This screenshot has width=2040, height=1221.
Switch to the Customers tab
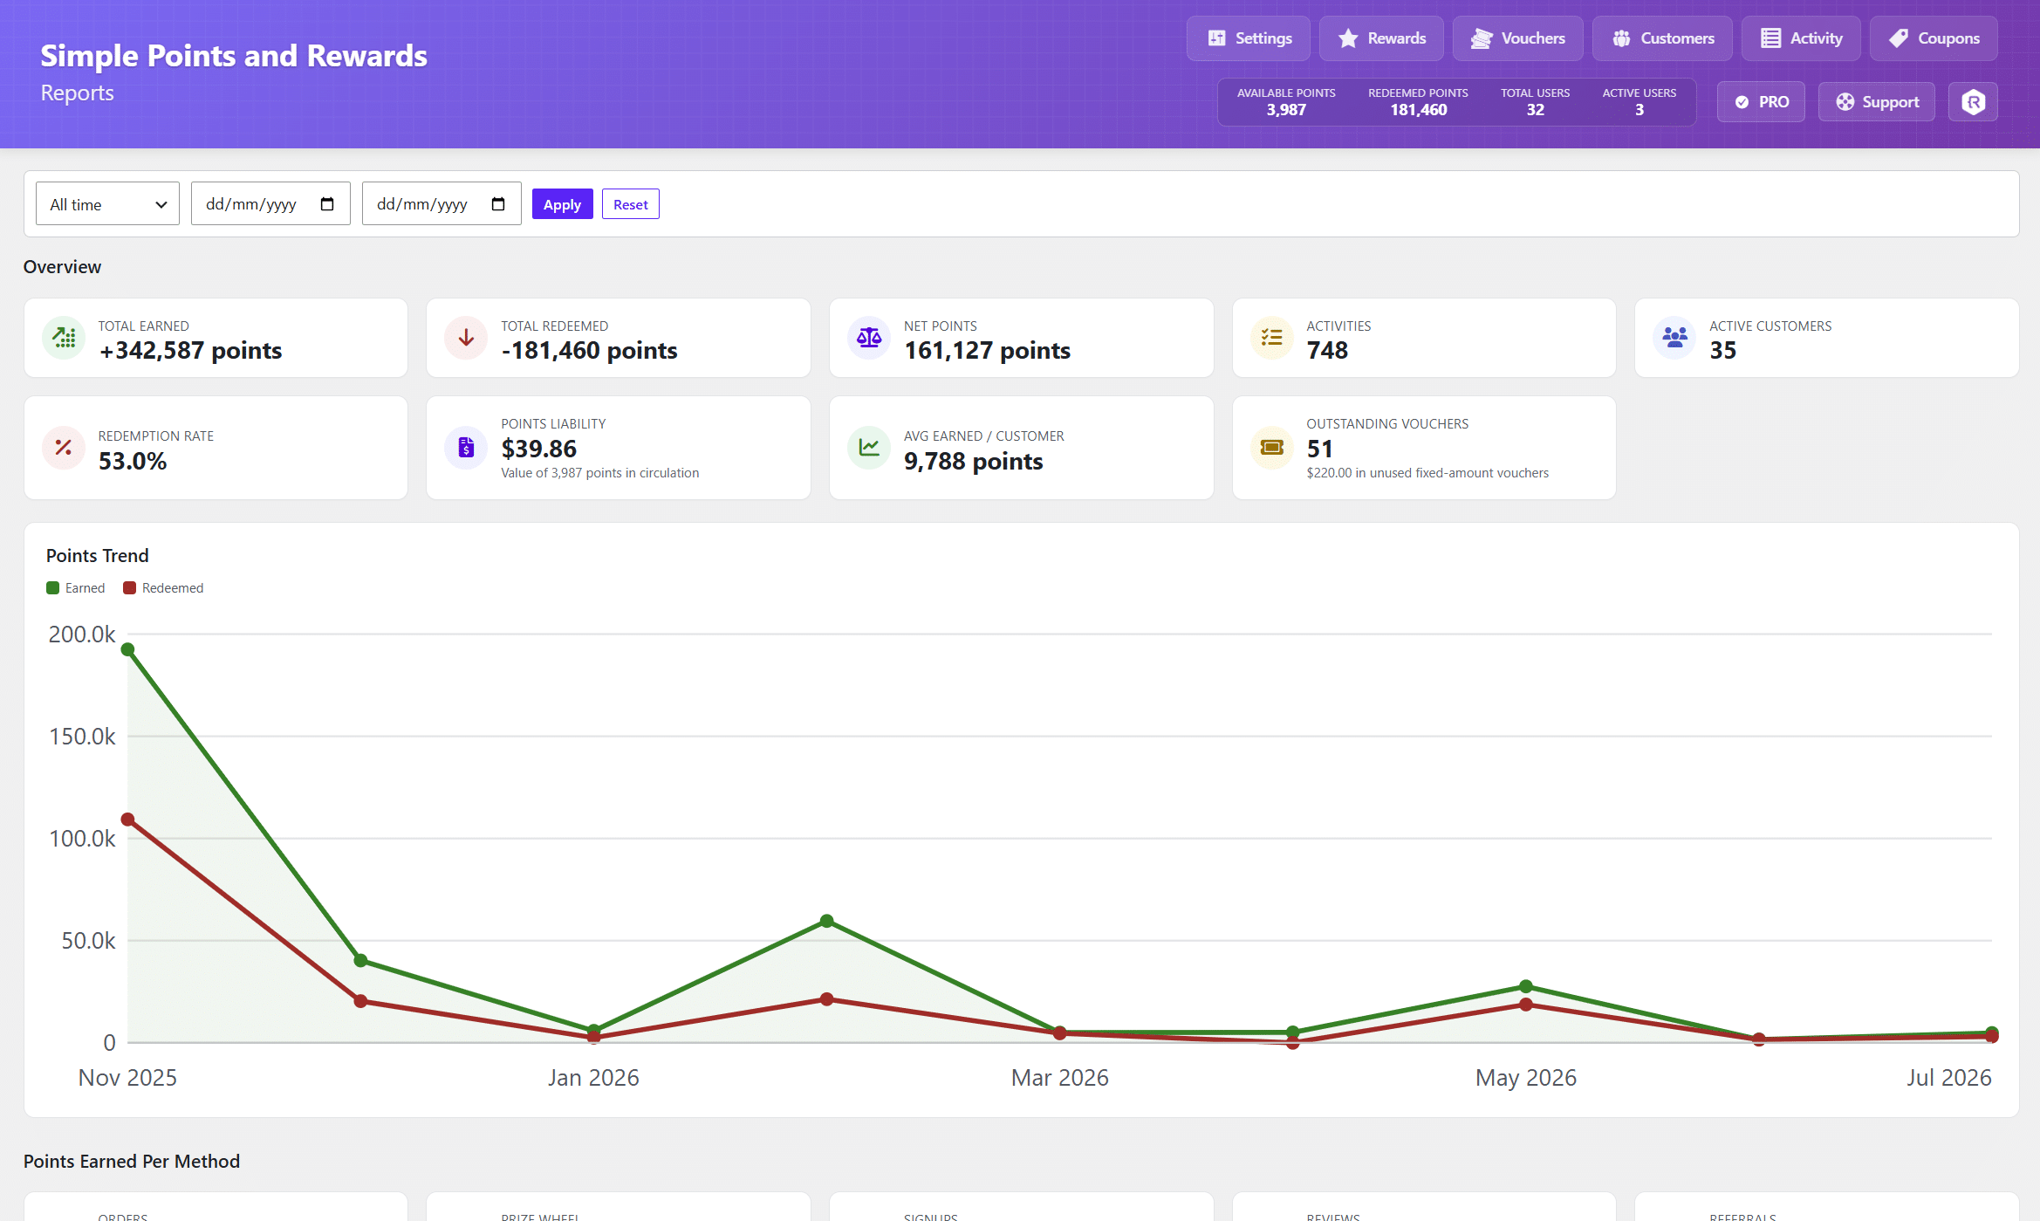tap(1662, 38)
